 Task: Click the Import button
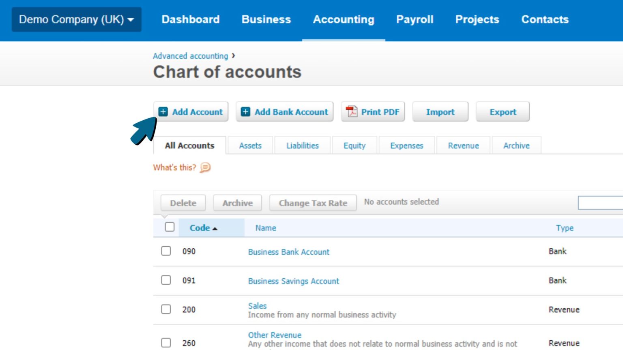tap(440, 112)
